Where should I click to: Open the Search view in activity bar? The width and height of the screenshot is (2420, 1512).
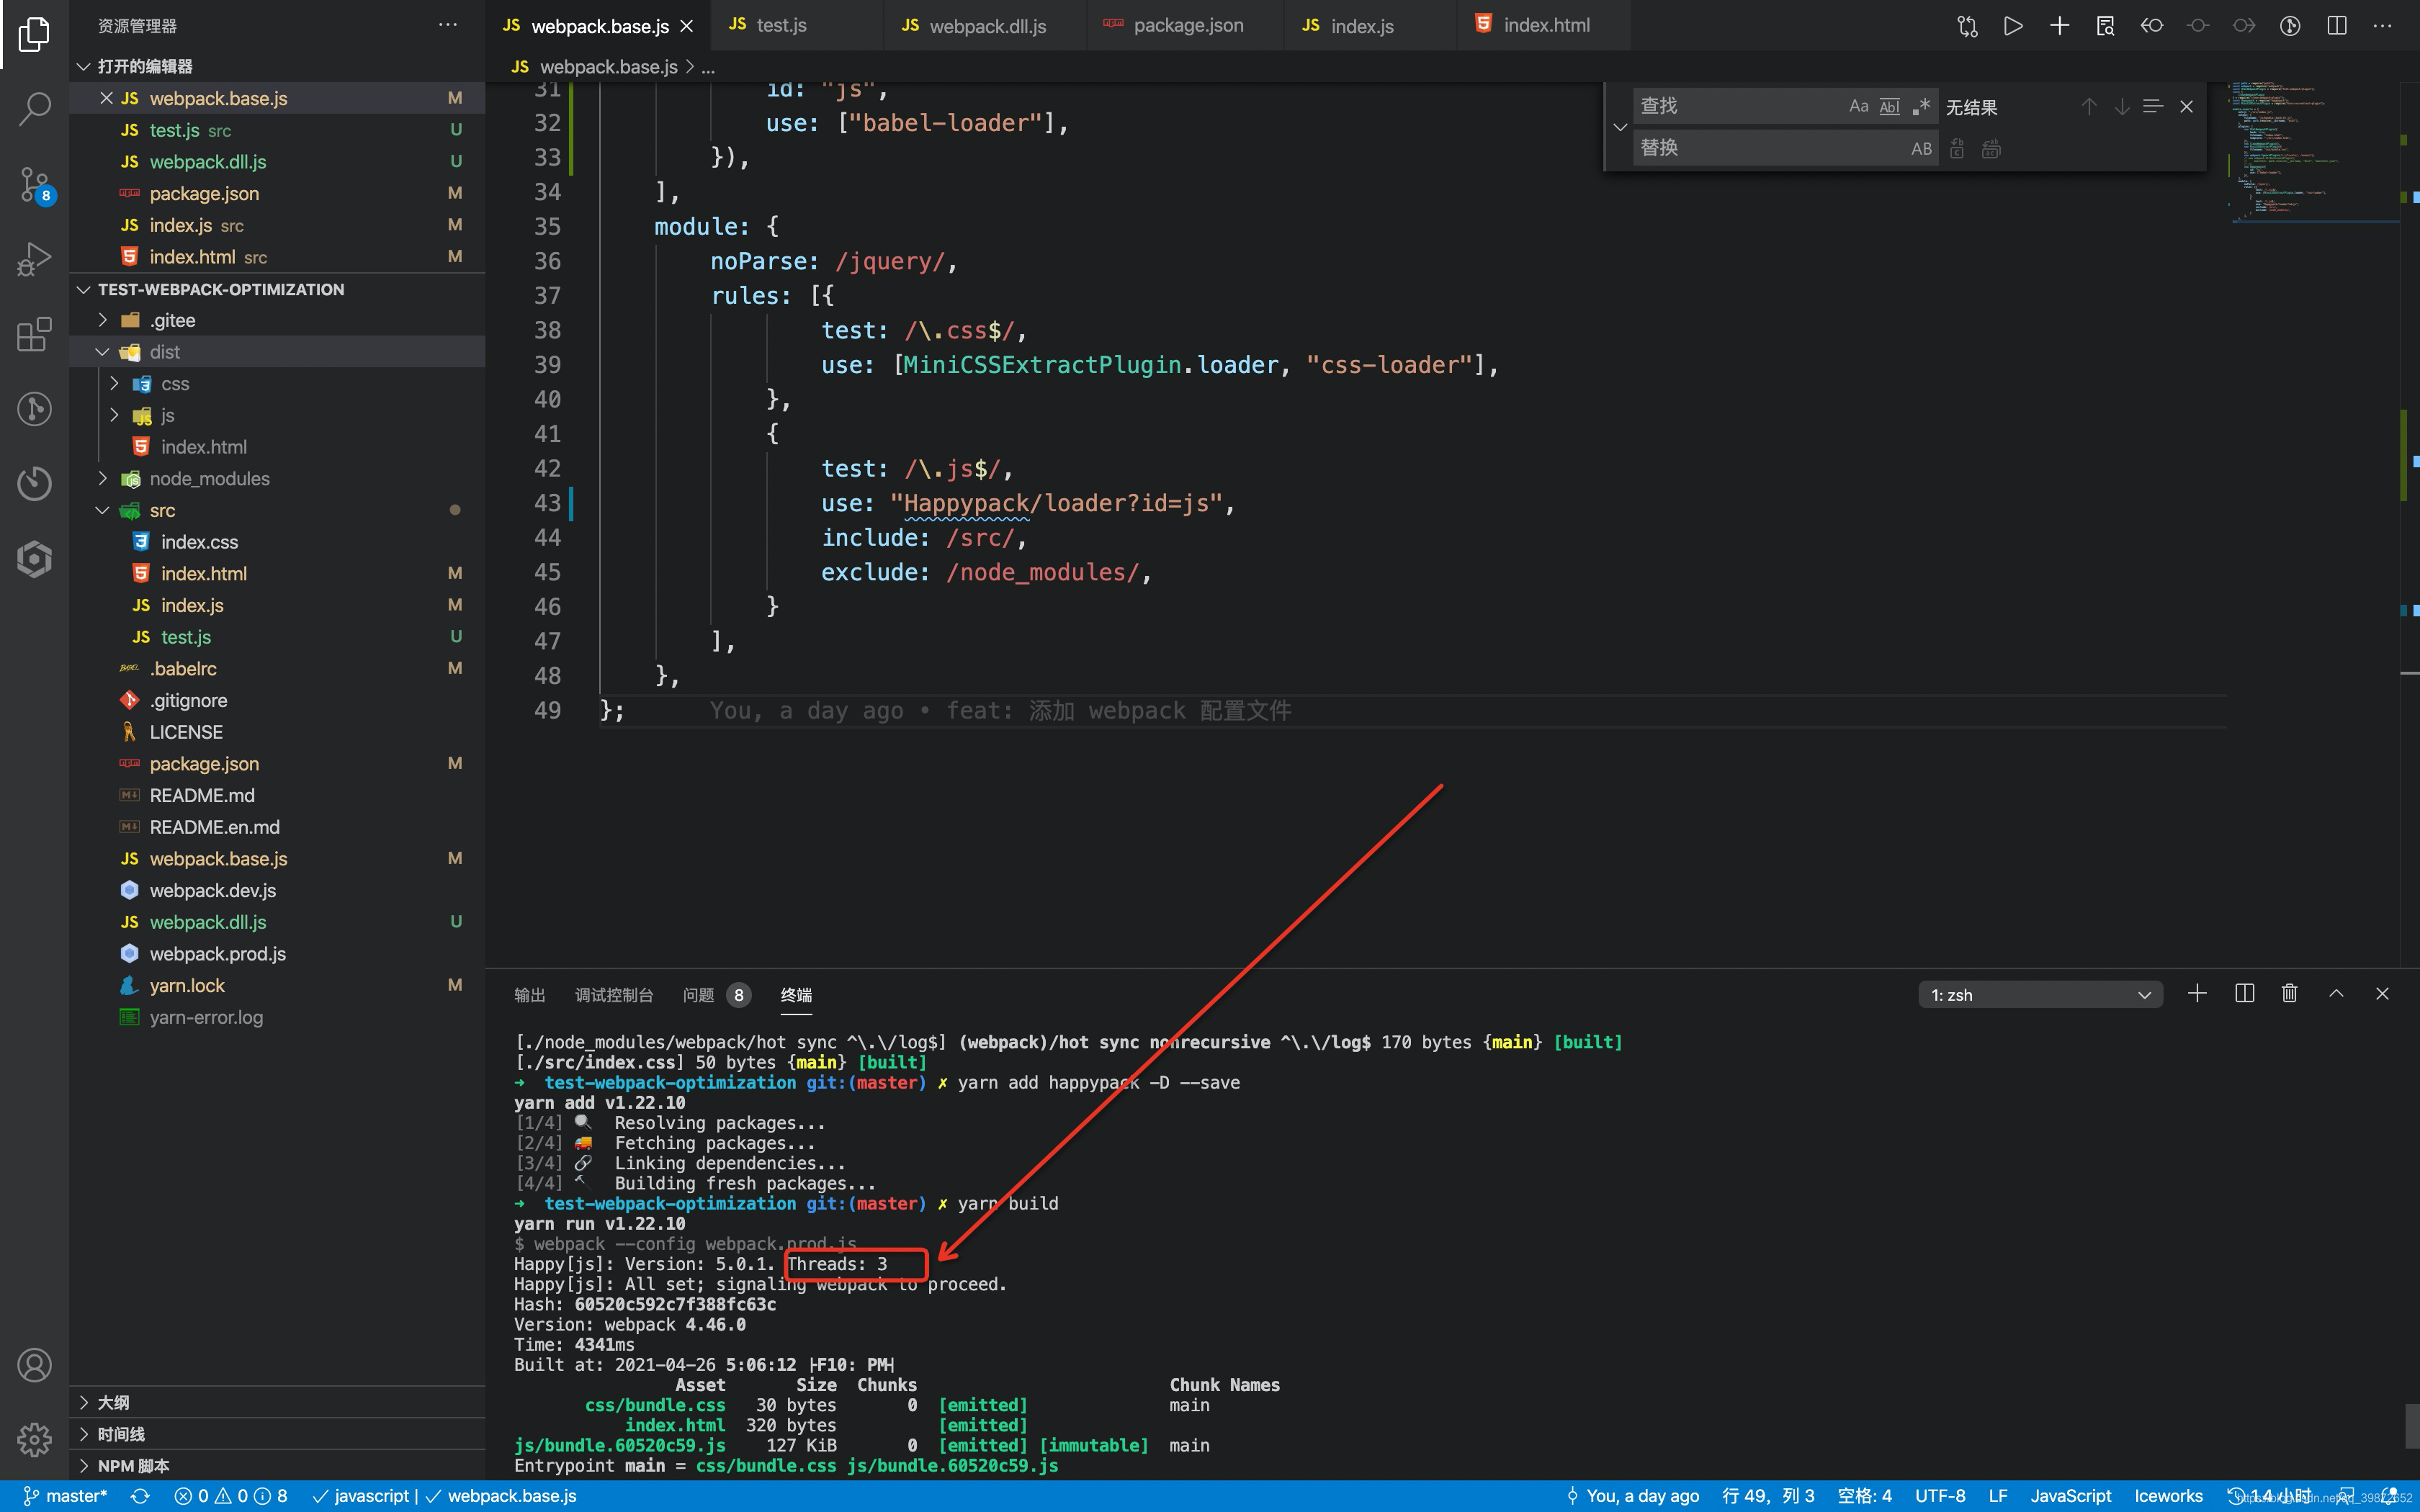(34, 108)
